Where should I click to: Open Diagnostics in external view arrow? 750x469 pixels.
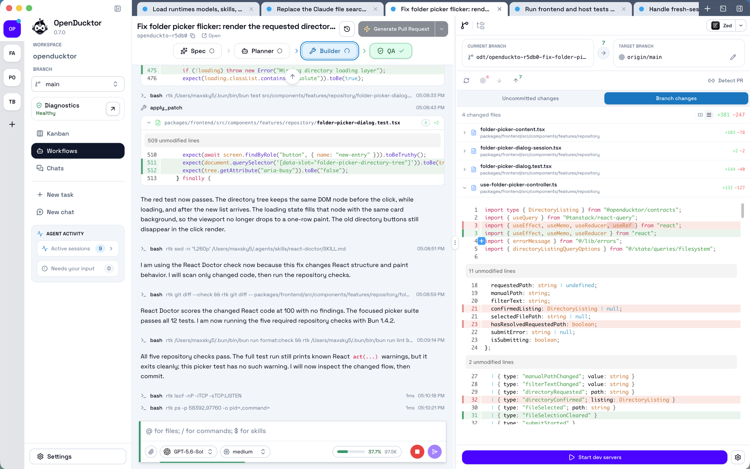click(x=112, y=109)
